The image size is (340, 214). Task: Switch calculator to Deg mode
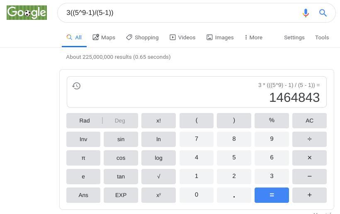coord(120,120)
